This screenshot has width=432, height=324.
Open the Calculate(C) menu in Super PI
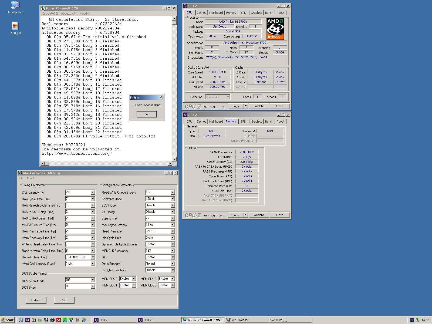tap(50, 13)
